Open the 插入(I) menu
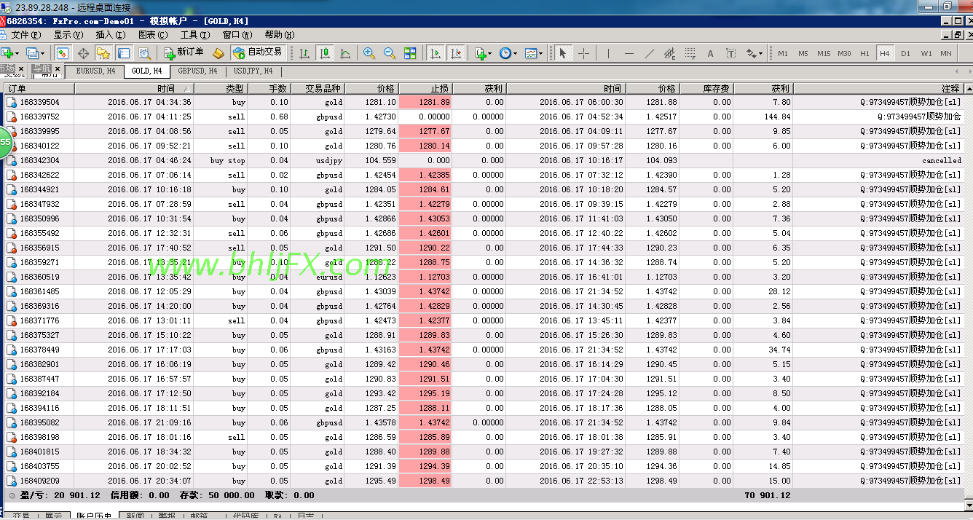Image resolution: width=973 pixels, height=520 pixels. pos(111,35)
